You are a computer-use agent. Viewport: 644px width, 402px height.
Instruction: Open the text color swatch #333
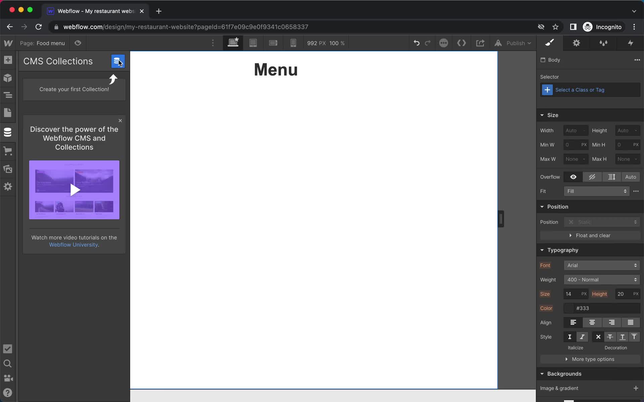[569, 308]
